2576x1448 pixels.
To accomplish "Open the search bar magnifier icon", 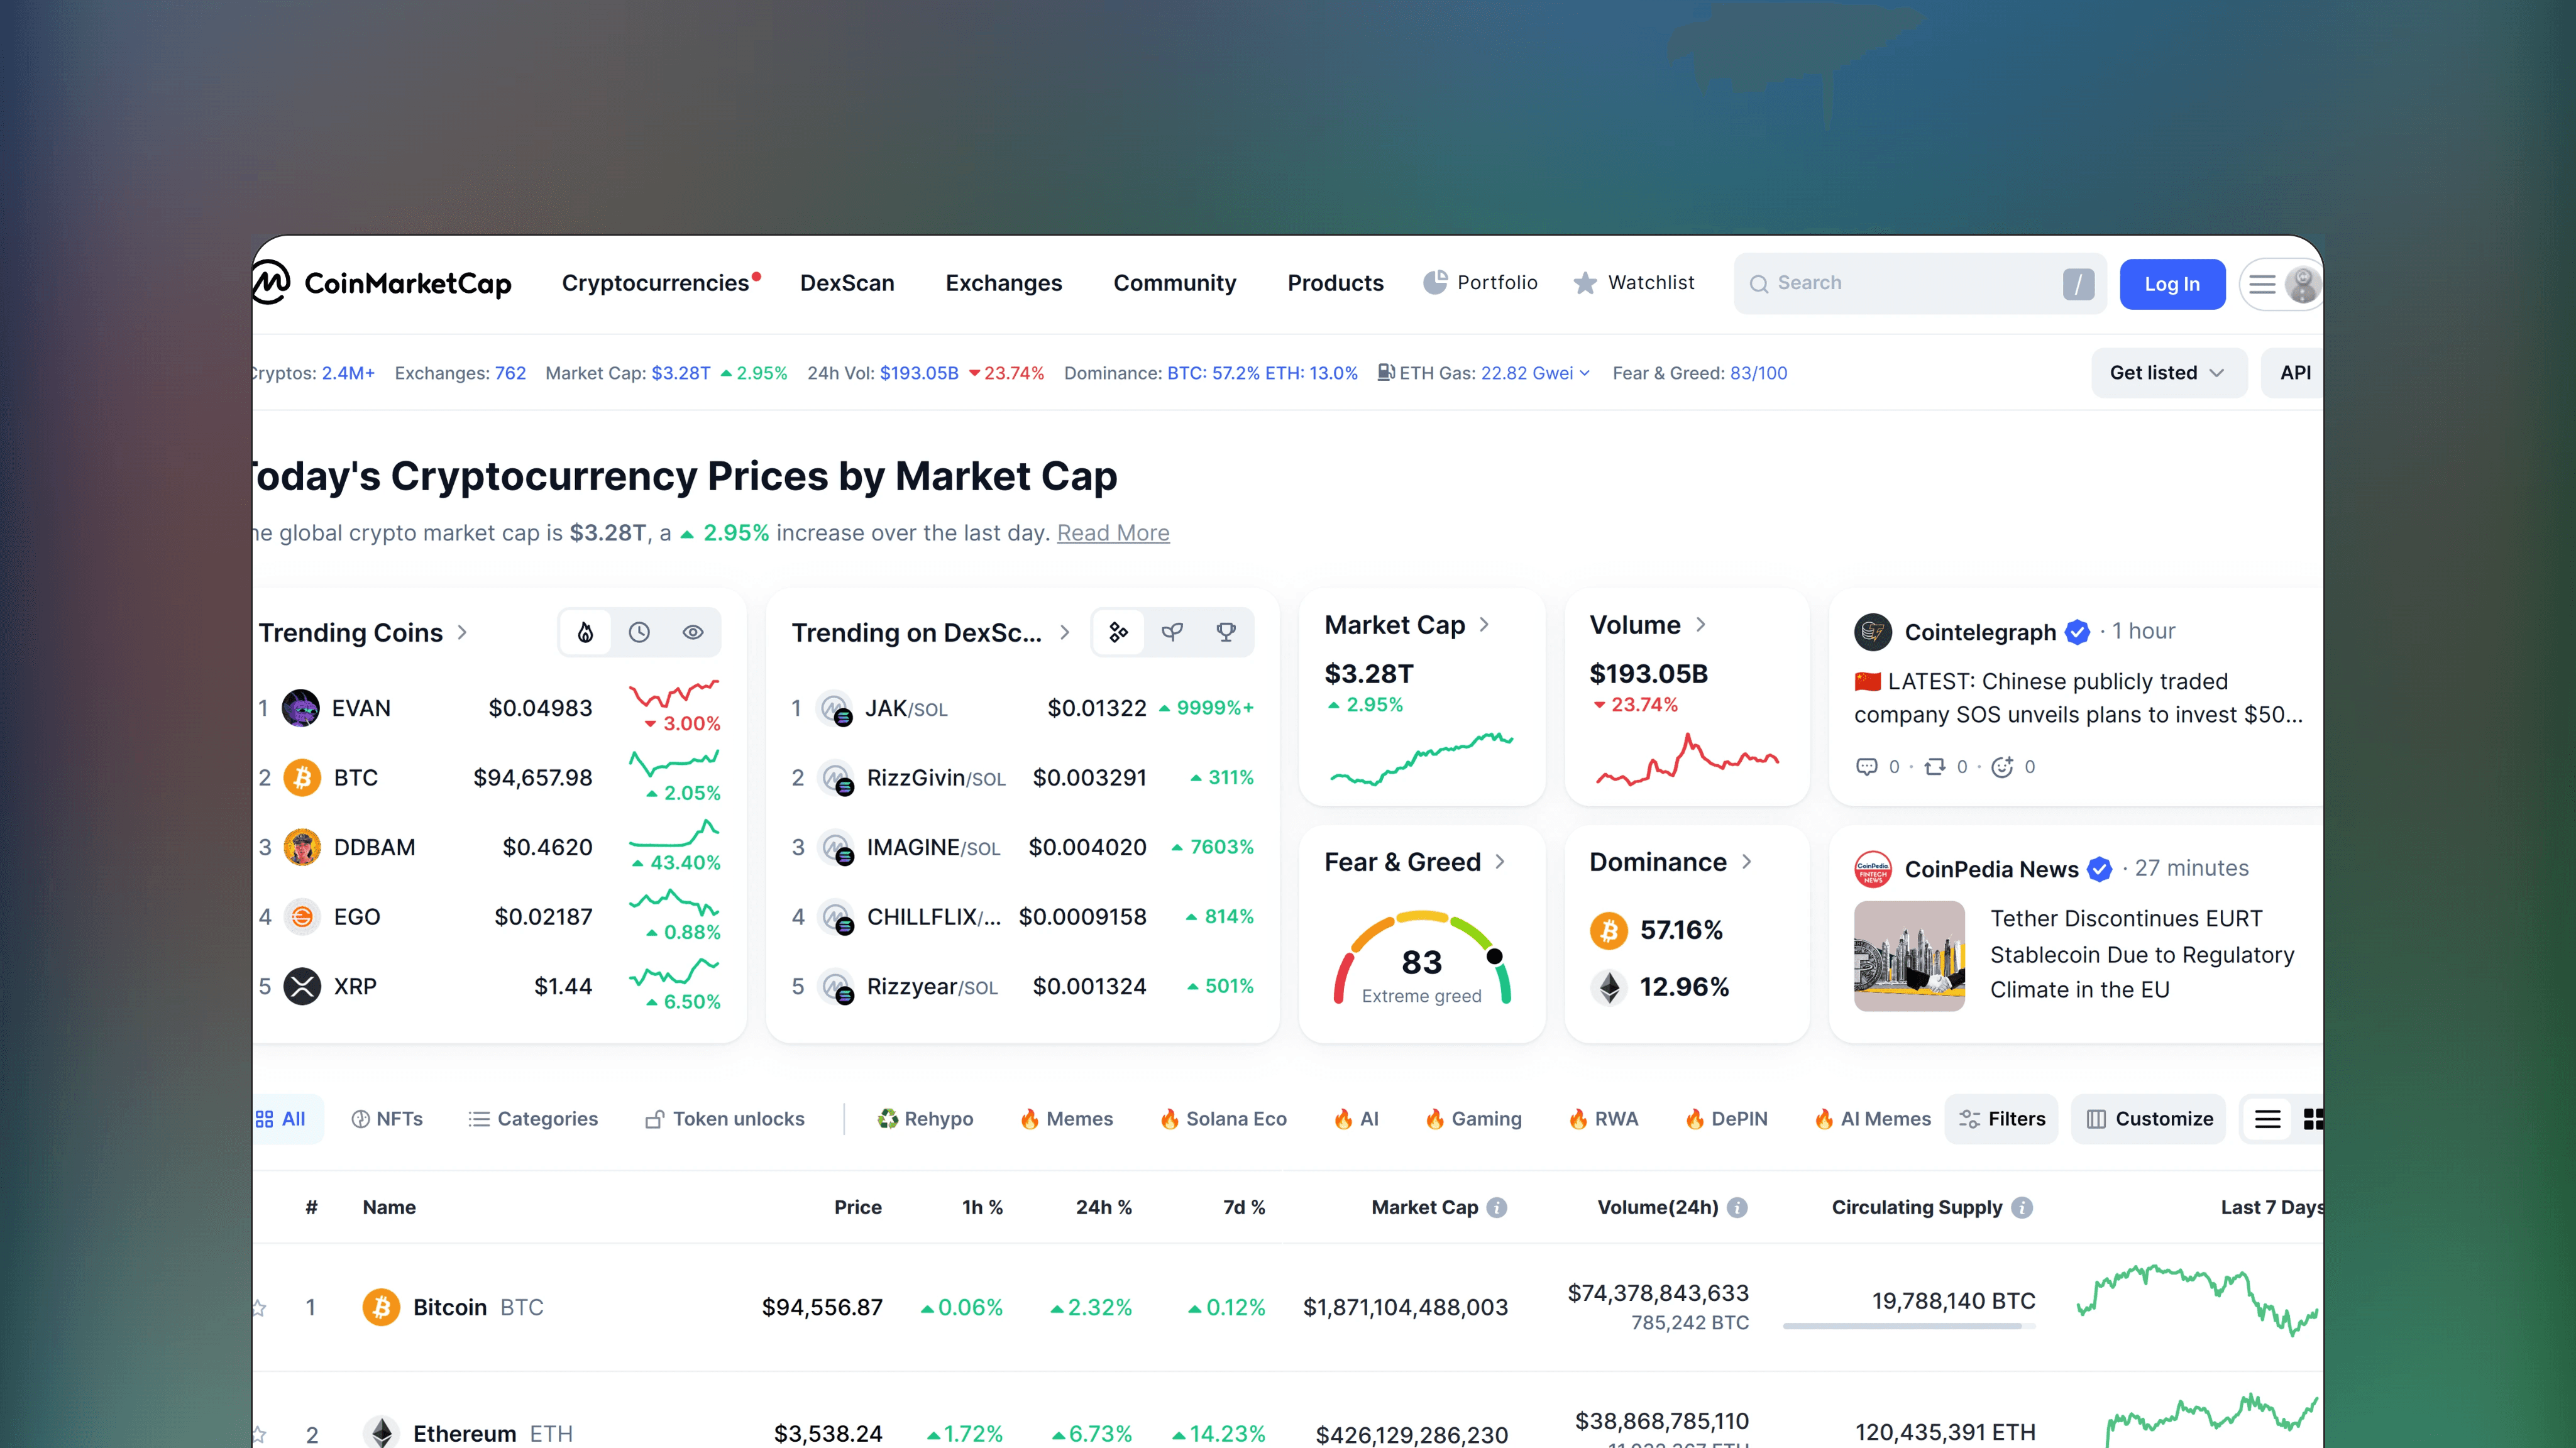I will (x=1760, y=283).
